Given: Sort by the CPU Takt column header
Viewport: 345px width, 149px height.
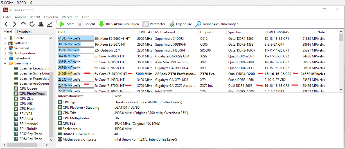Looking at the screenshot, I should [144, 32].
